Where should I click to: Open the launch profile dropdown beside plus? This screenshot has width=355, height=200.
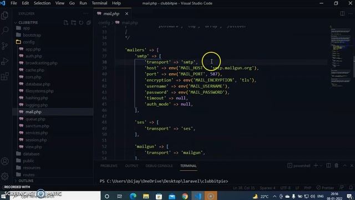[x=321, y=166]
